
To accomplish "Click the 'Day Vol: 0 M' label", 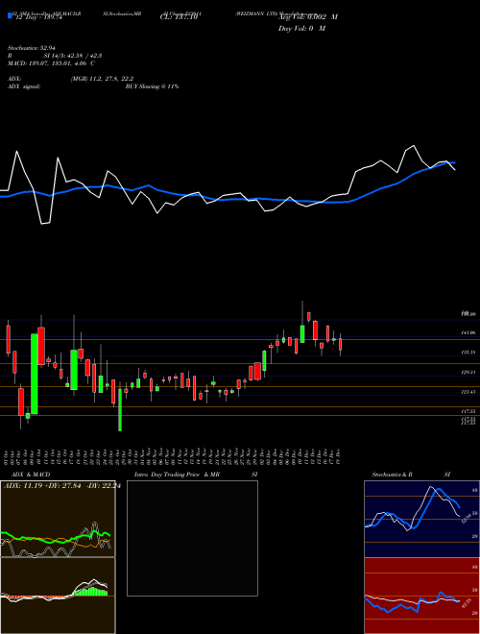I will click(x=301, y=28).
